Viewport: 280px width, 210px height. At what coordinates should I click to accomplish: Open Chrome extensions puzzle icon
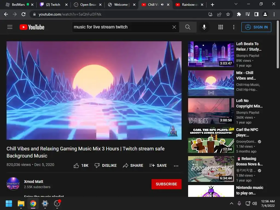pyautogui.click(x=239, y=14)
